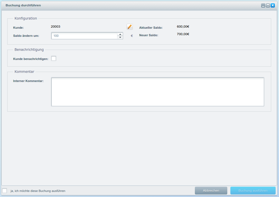
Task: Click the current balance value 600,00€
Action: (x=183, y=27)
